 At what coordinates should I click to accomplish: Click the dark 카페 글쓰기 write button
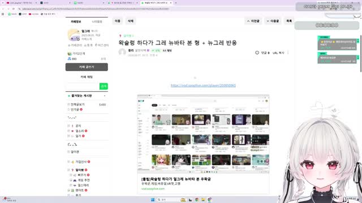click(87, 67)
